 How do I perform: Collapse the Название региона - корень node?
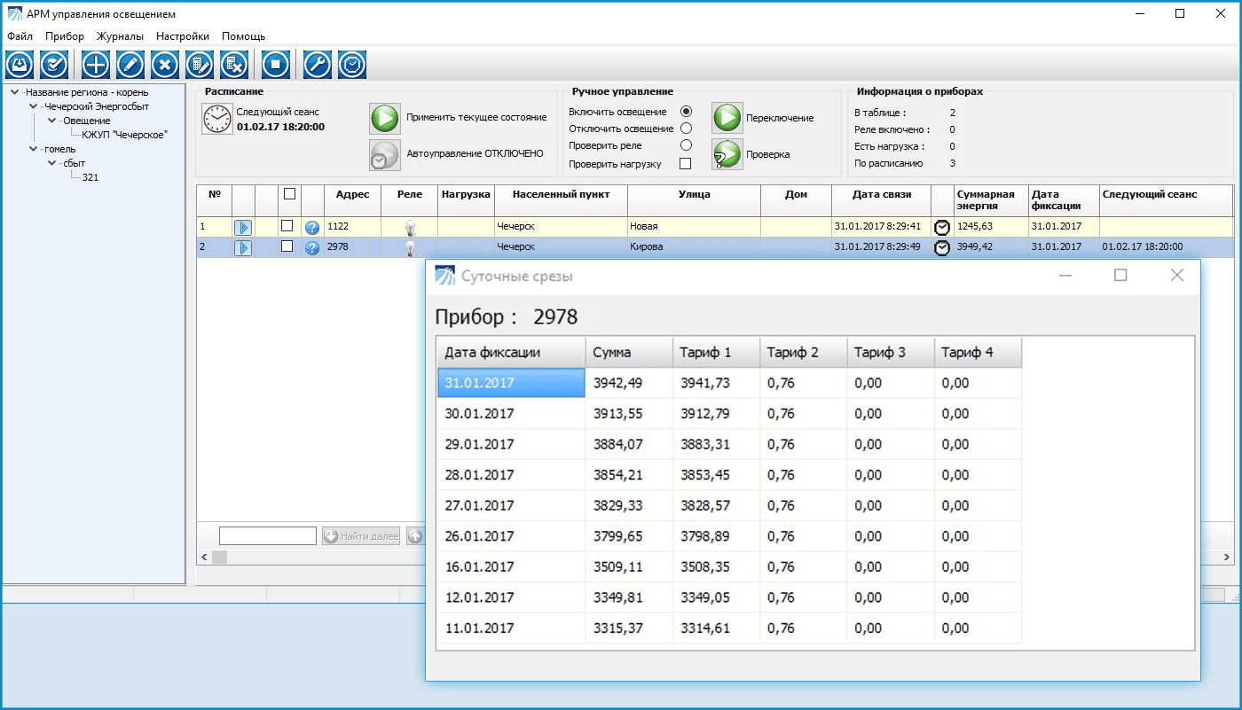click(15, 92)
